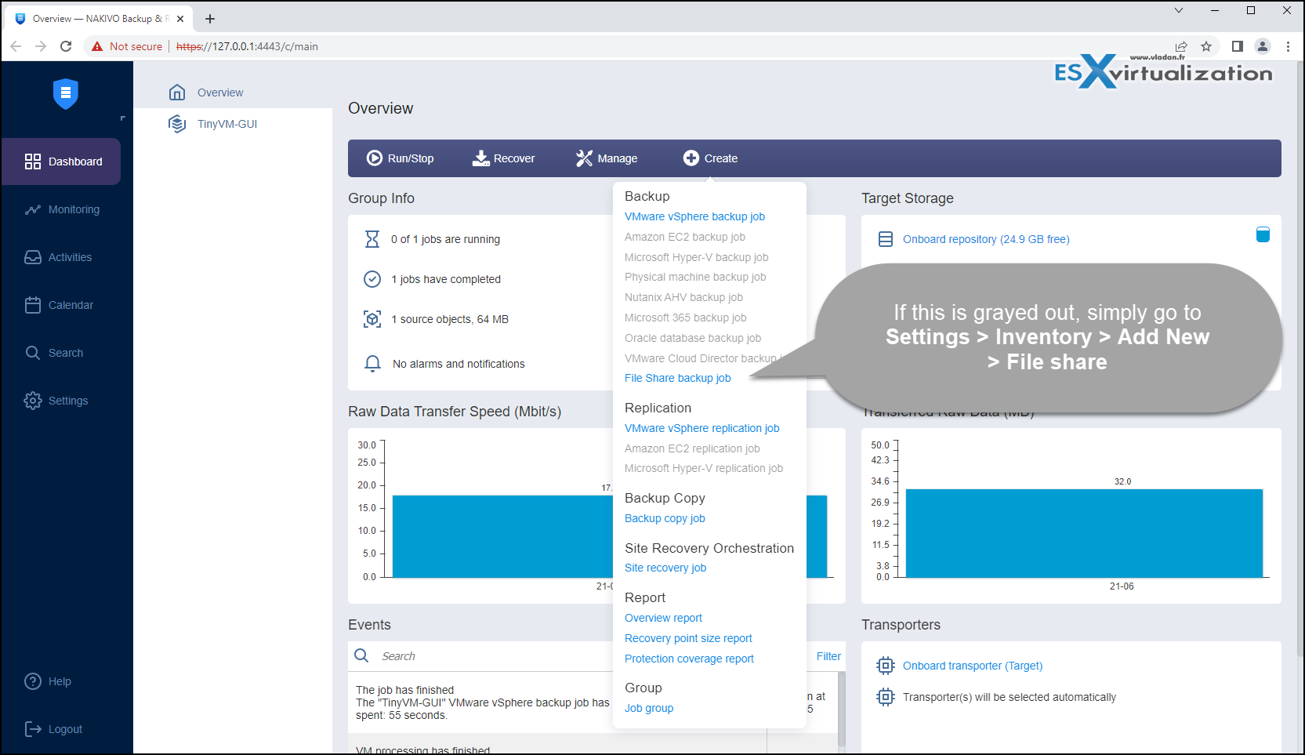Viewport: 1305px width, 755px height.
Task: Choose Backup copy job
Action: pyautogui.click(x=665, y=518)
